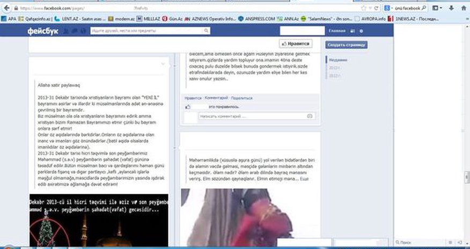
Task: Open the bookmark star dropdown arrow
Action: (370, 9)
